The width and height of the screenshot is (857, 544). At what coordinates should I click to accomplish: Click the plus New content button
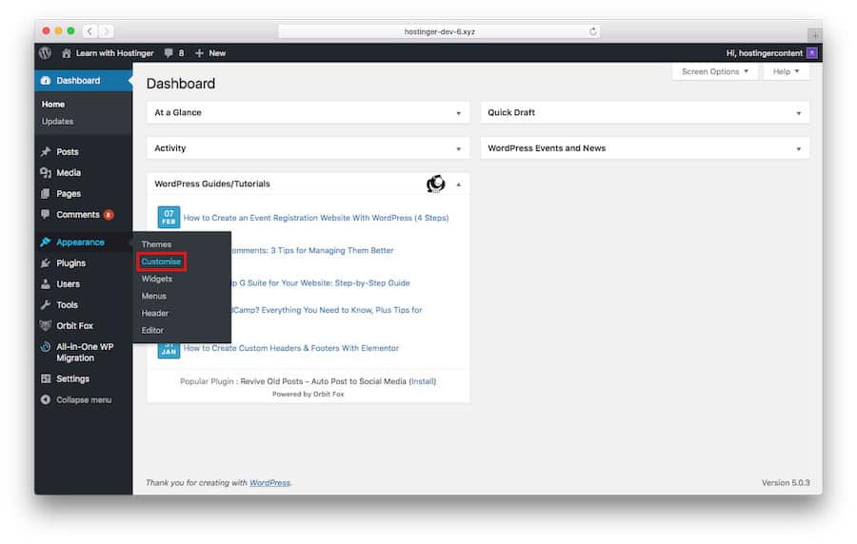point(210,53)
